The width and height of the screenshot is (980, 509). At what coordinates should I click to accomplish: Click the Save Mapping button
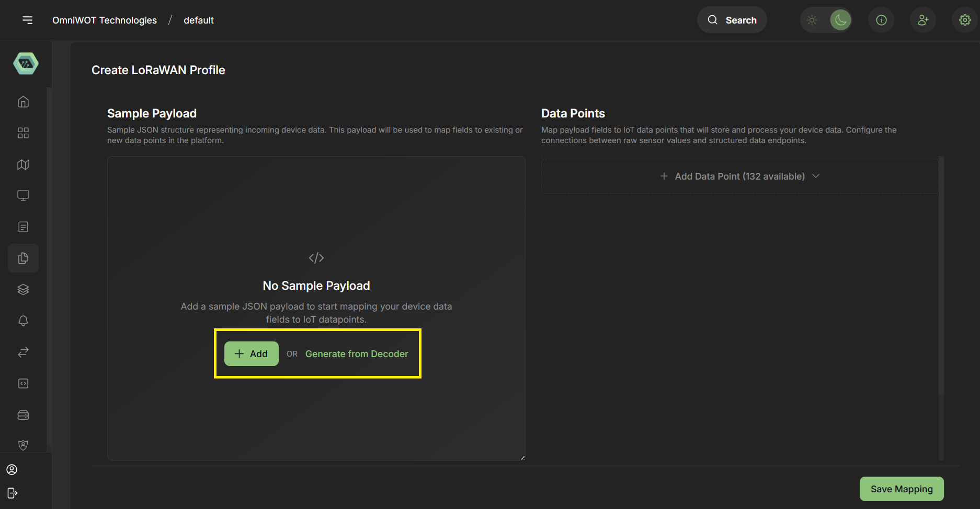[902, 489]
